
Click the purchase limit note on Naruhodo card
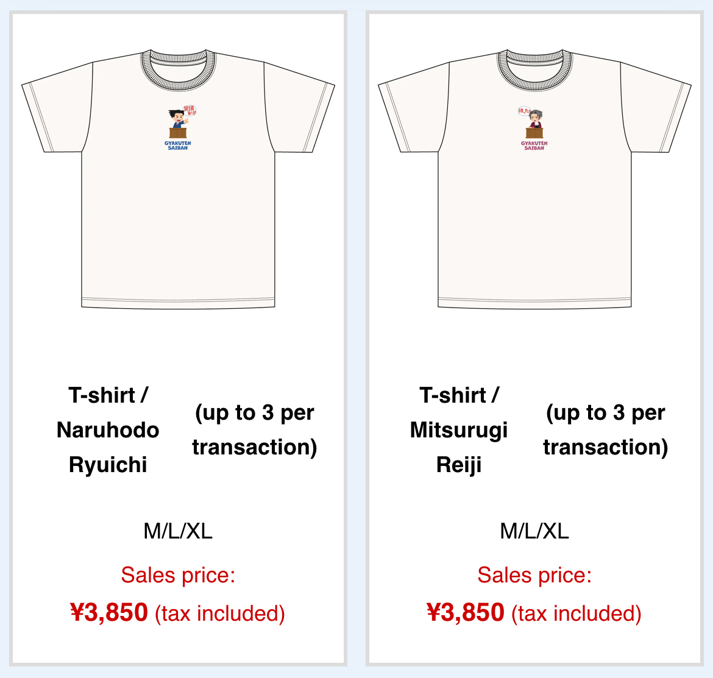pos(255,430)
